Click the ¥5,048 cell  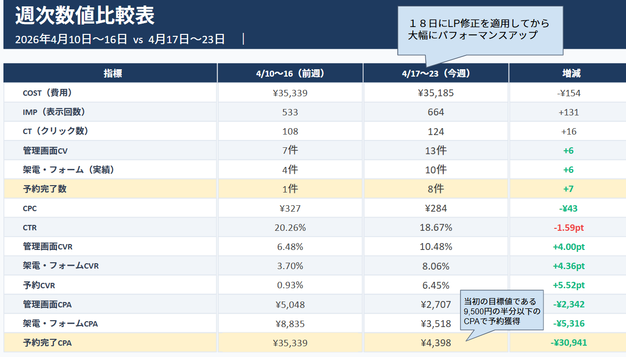(x=290, y=304)
